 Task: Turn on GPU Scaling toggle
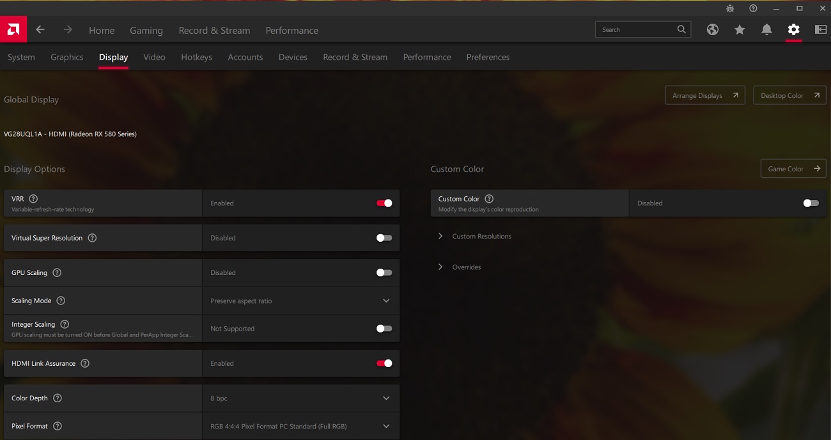pos(384,272)
